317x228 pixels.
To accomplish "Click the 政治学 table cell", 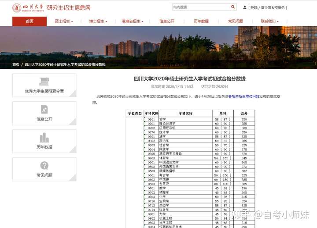I will point(185,141).
